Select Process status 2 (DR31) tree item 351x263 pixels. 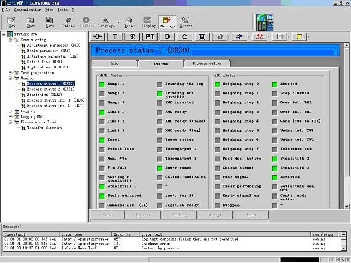[x=51, y=89]
